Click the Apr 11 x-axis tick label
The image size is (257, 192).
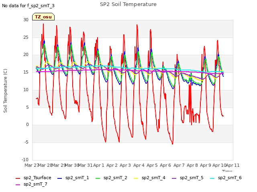233,165
